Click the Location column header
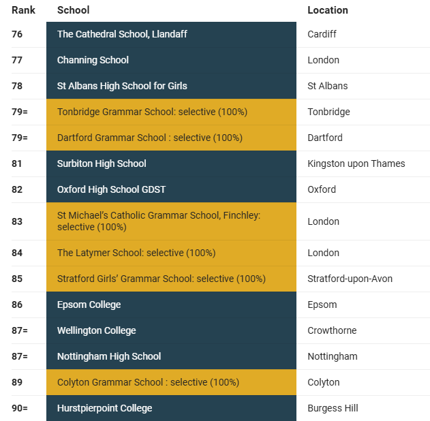 pyautogui.click(x=328, y=10)
